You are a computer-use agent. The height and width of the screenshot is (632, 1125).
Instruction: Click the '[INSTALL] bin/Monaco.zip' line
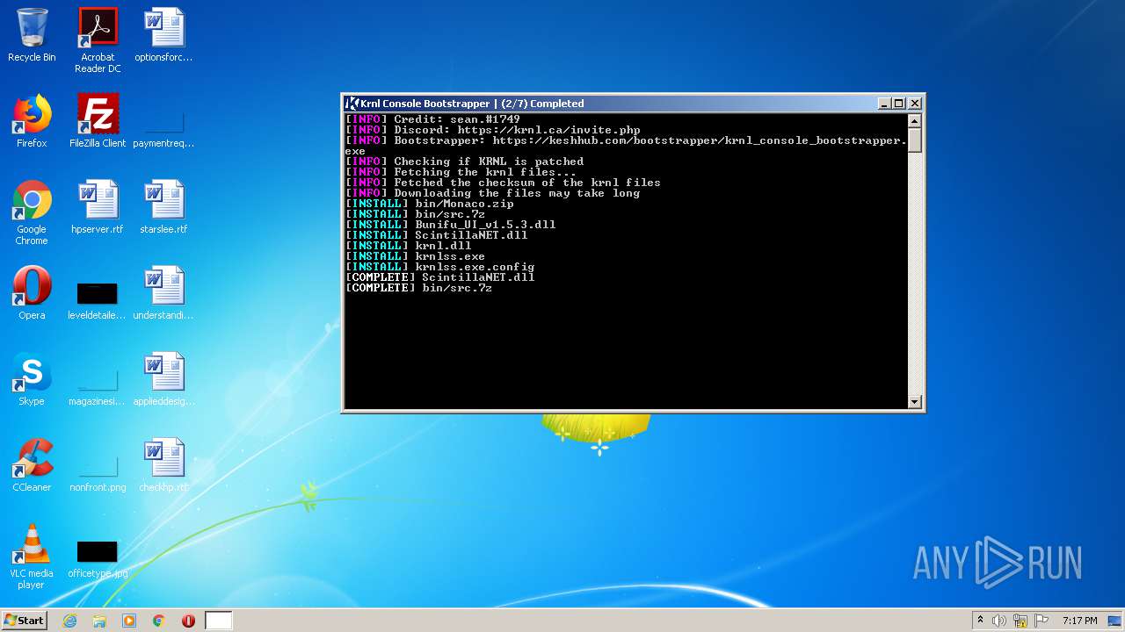[430, 204]
